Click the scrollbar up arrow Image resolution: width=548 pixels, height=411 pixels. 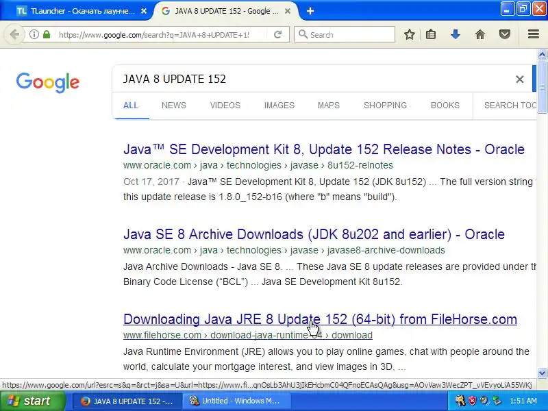click(542, 55)
